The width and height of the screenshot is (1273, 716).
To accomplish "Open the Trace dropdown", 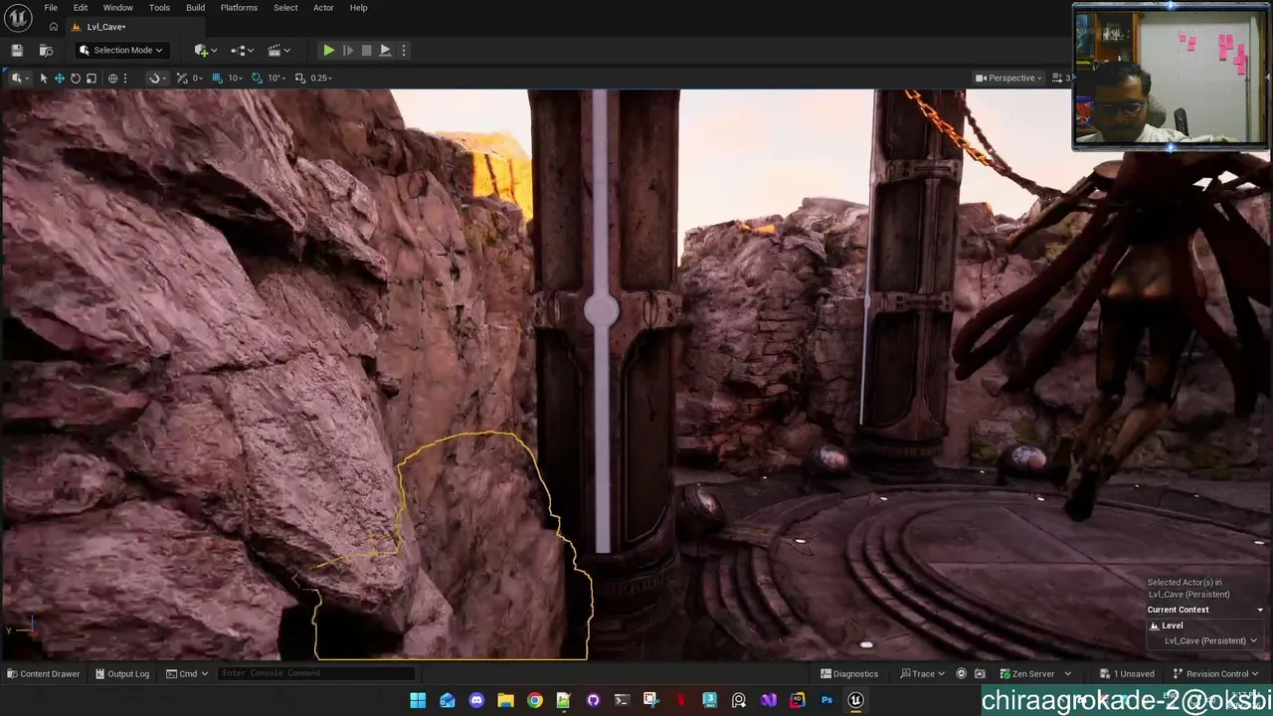I will tap(923, 673).
